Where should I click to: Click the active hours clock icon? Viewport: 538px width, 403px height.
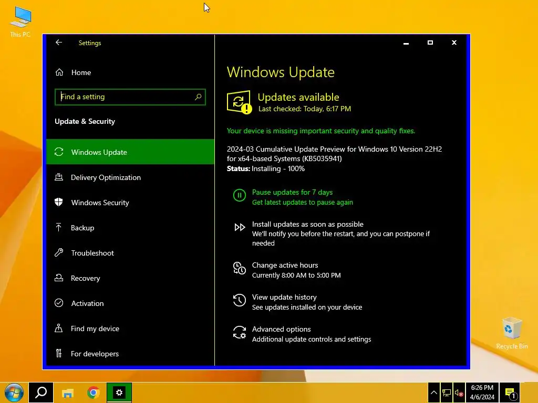coord(240,268)
